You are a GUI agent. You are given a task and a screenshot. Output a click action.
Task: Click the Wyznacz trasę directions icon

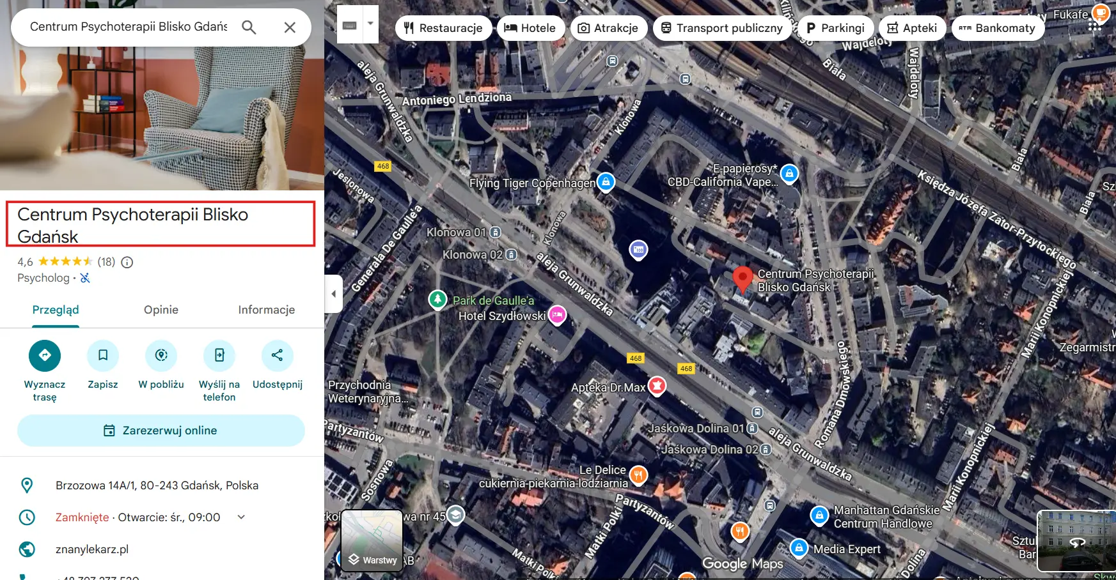[x=45, y=355]
